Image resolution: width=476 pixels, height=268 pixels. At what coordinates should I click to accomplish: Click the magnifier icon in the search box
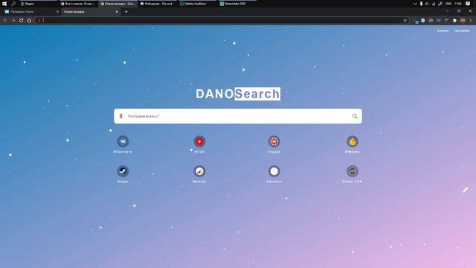coord(355,116)
